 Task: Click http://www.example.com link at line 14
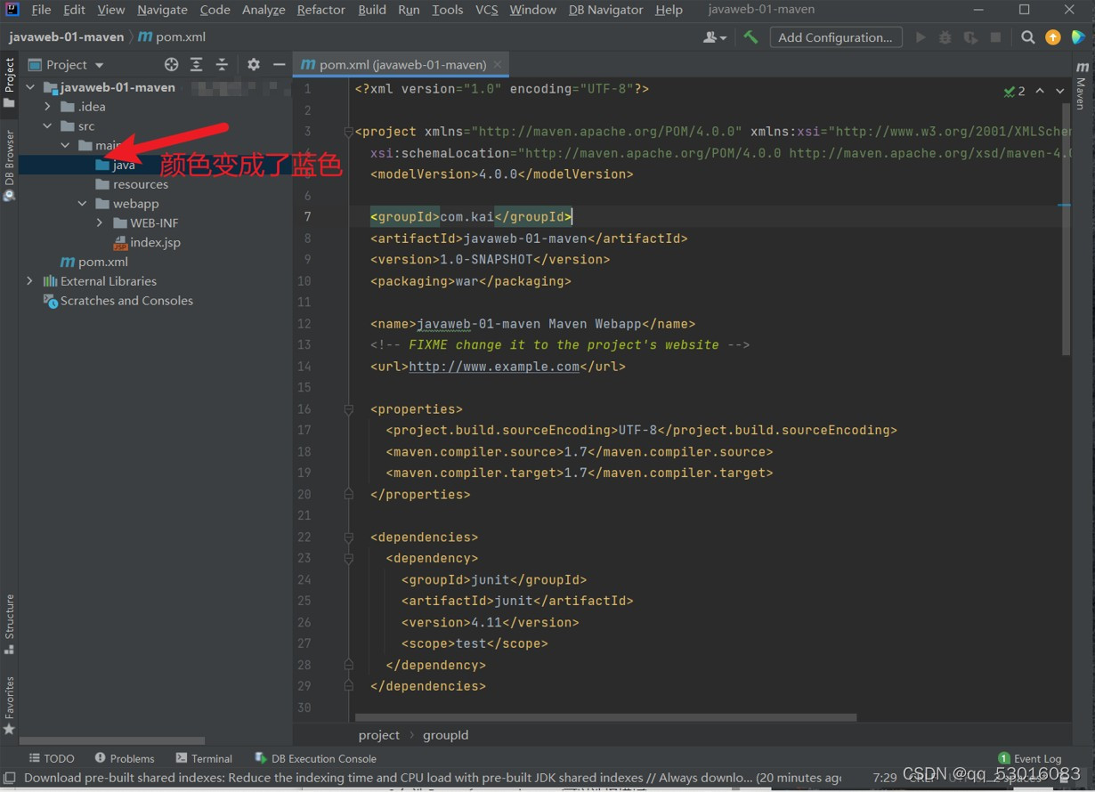coord(494,367)
